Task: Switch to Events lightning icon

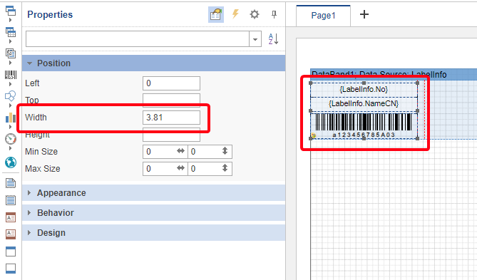Action: pos(235,14)
